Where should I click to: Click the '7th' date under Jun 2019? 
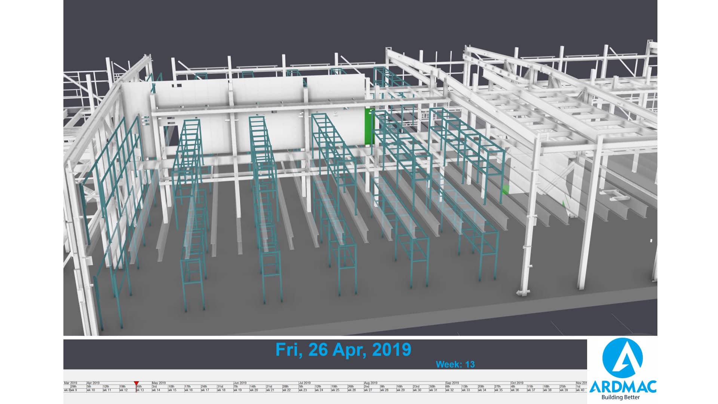(x=236, y=386)
